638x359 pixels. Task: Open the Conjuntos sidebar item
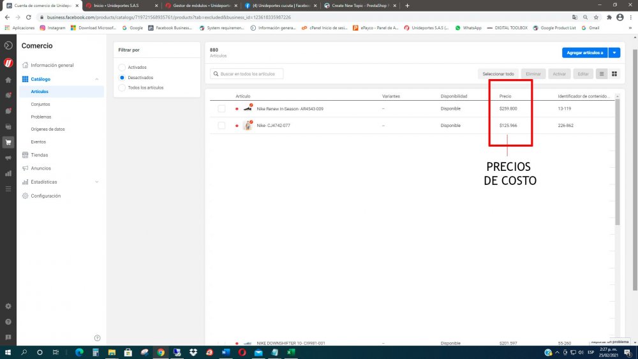[x=40, y=104]
